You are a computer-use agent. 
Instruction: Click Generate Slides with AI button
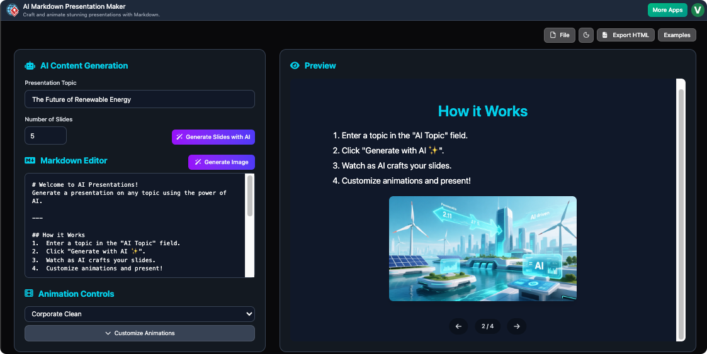pyautogui.click(x=213, y=137)
